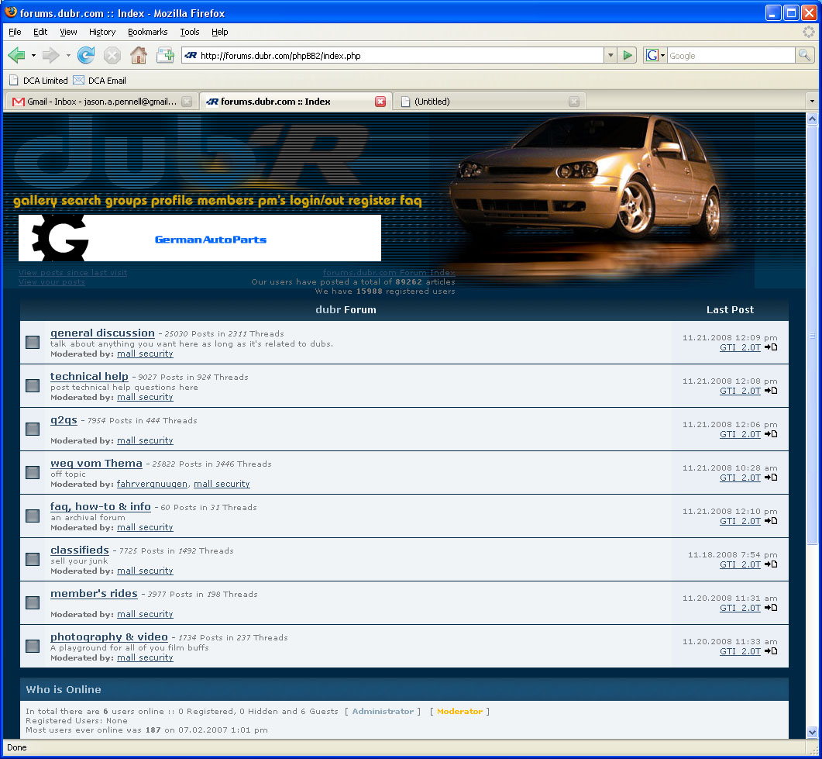This screenshot has height=759, width=822.
Task: Open the Back button history dropdown arrow
Action: pos(33,55)
